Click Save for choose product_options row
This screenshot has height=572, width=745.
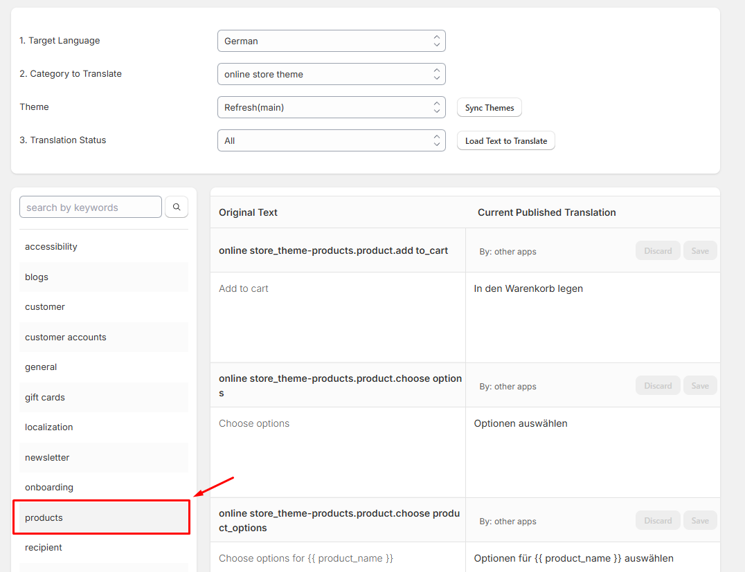pyautogui.click(x=700, y=520)
